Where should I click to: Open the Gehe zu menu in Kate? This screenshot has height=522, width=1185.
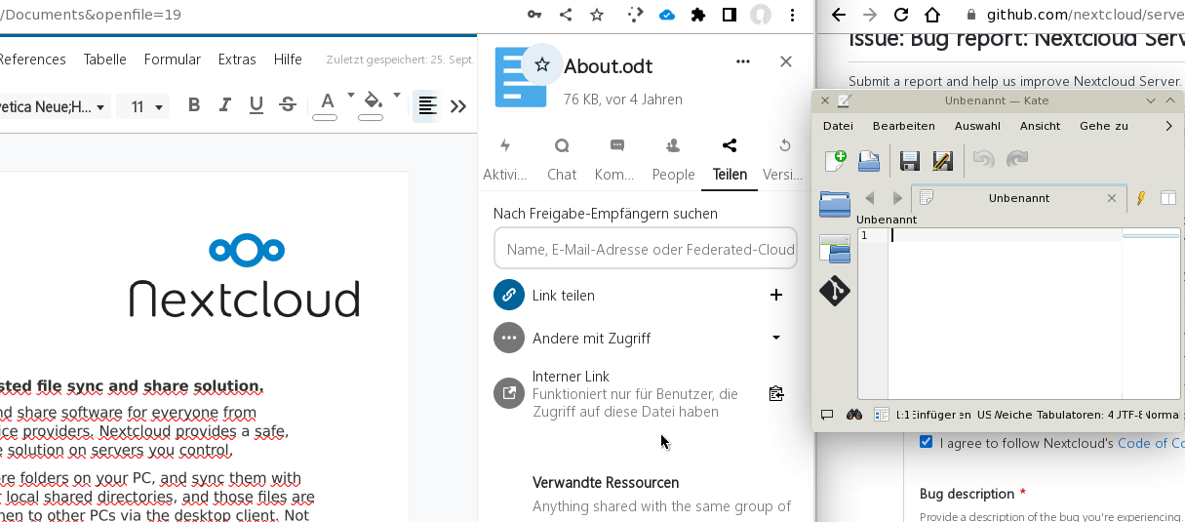(x=1104, y=126)
